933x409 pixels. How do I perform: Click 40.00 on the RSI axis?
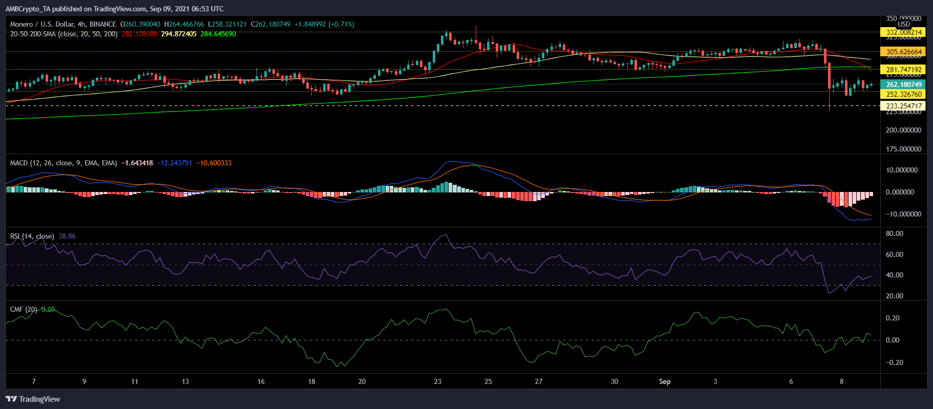895,275
